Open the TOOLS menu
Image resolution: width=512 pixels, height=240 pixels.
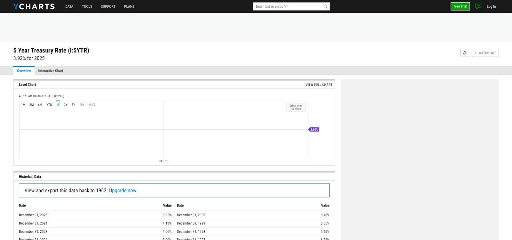[87, 6]
